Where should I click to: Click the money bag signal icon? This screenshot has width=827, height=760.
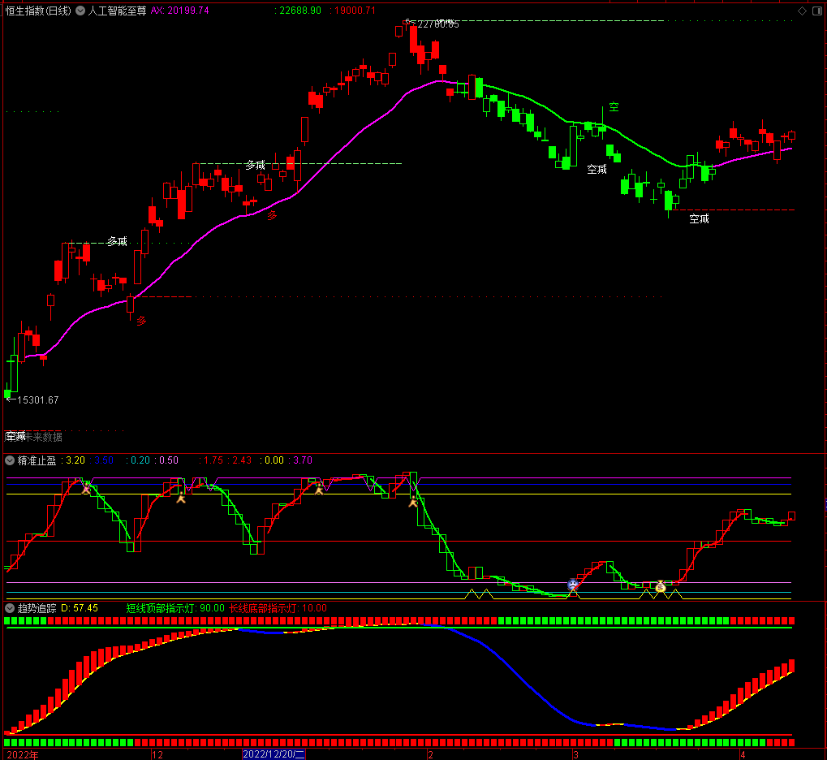click(x=661, y=586)
